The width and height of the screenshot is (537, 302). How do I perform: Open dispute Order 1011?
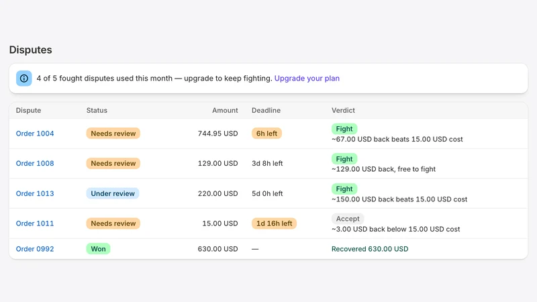click(35, 223)
